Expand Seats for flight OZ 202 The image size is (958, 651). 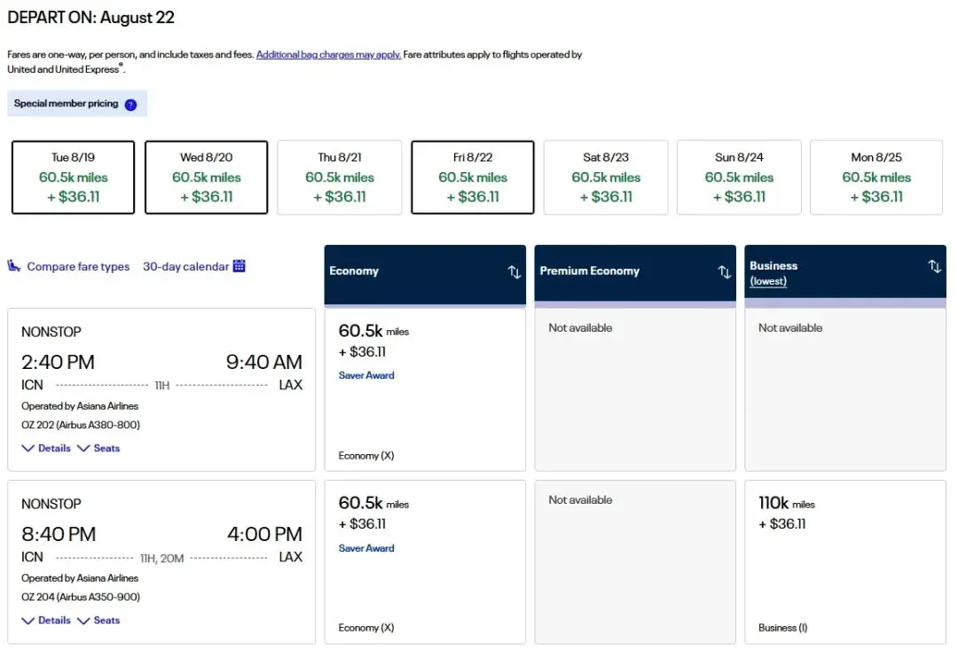98,449
